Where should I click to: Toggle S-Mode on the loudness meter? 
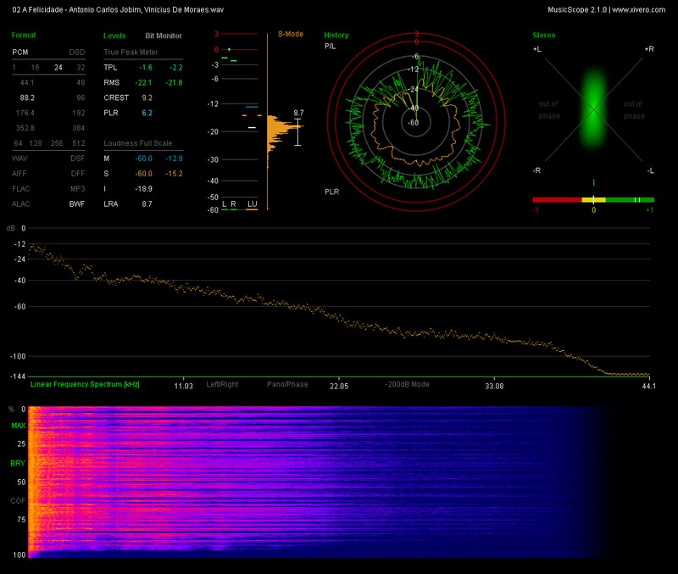tap(290, 34)
